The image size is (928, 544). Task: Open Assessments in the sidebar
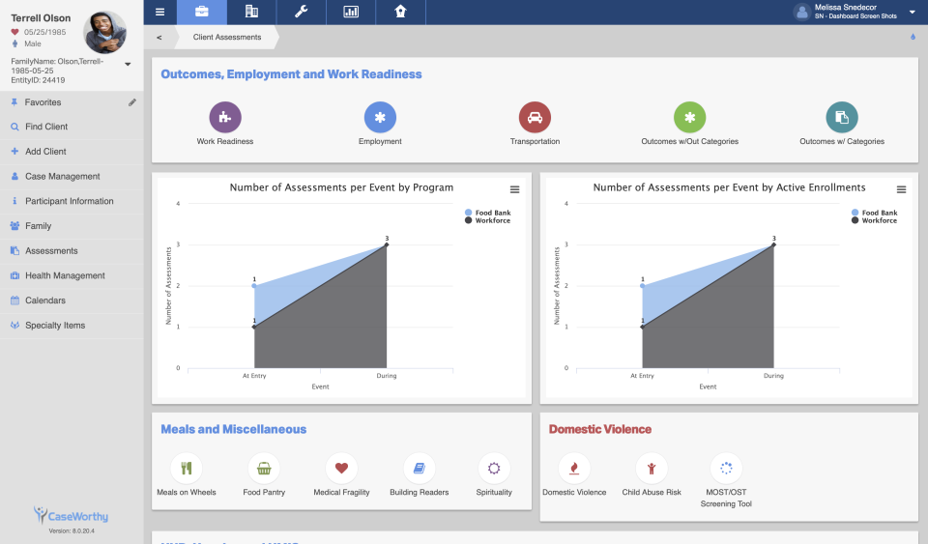(x=71, y=250)
